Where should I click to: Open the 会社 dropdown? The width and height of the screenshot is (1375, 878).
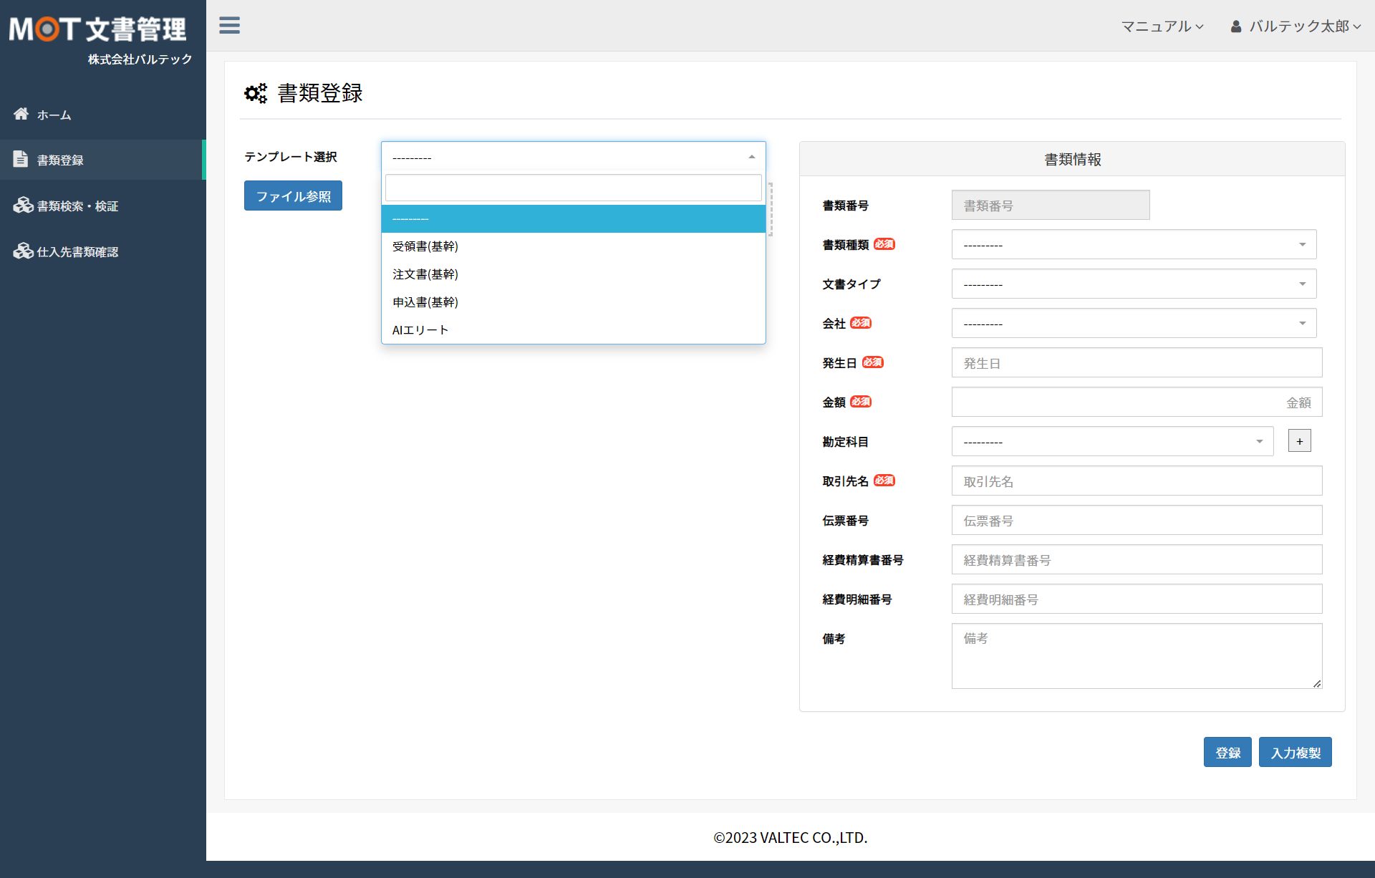tap(1134, 324)
